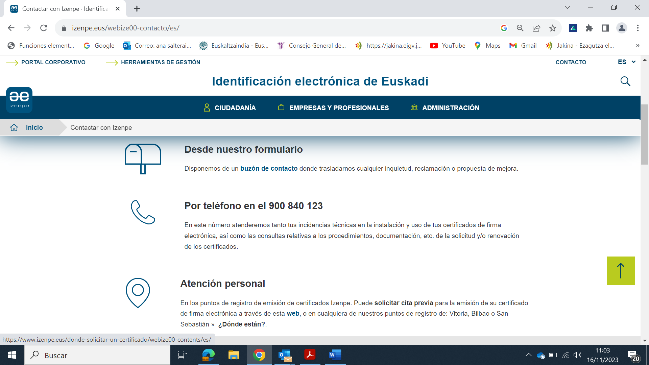Open Chrome extensions puzzle icon
The width and height of the screenshot is (649, 365).
(589, 28)
